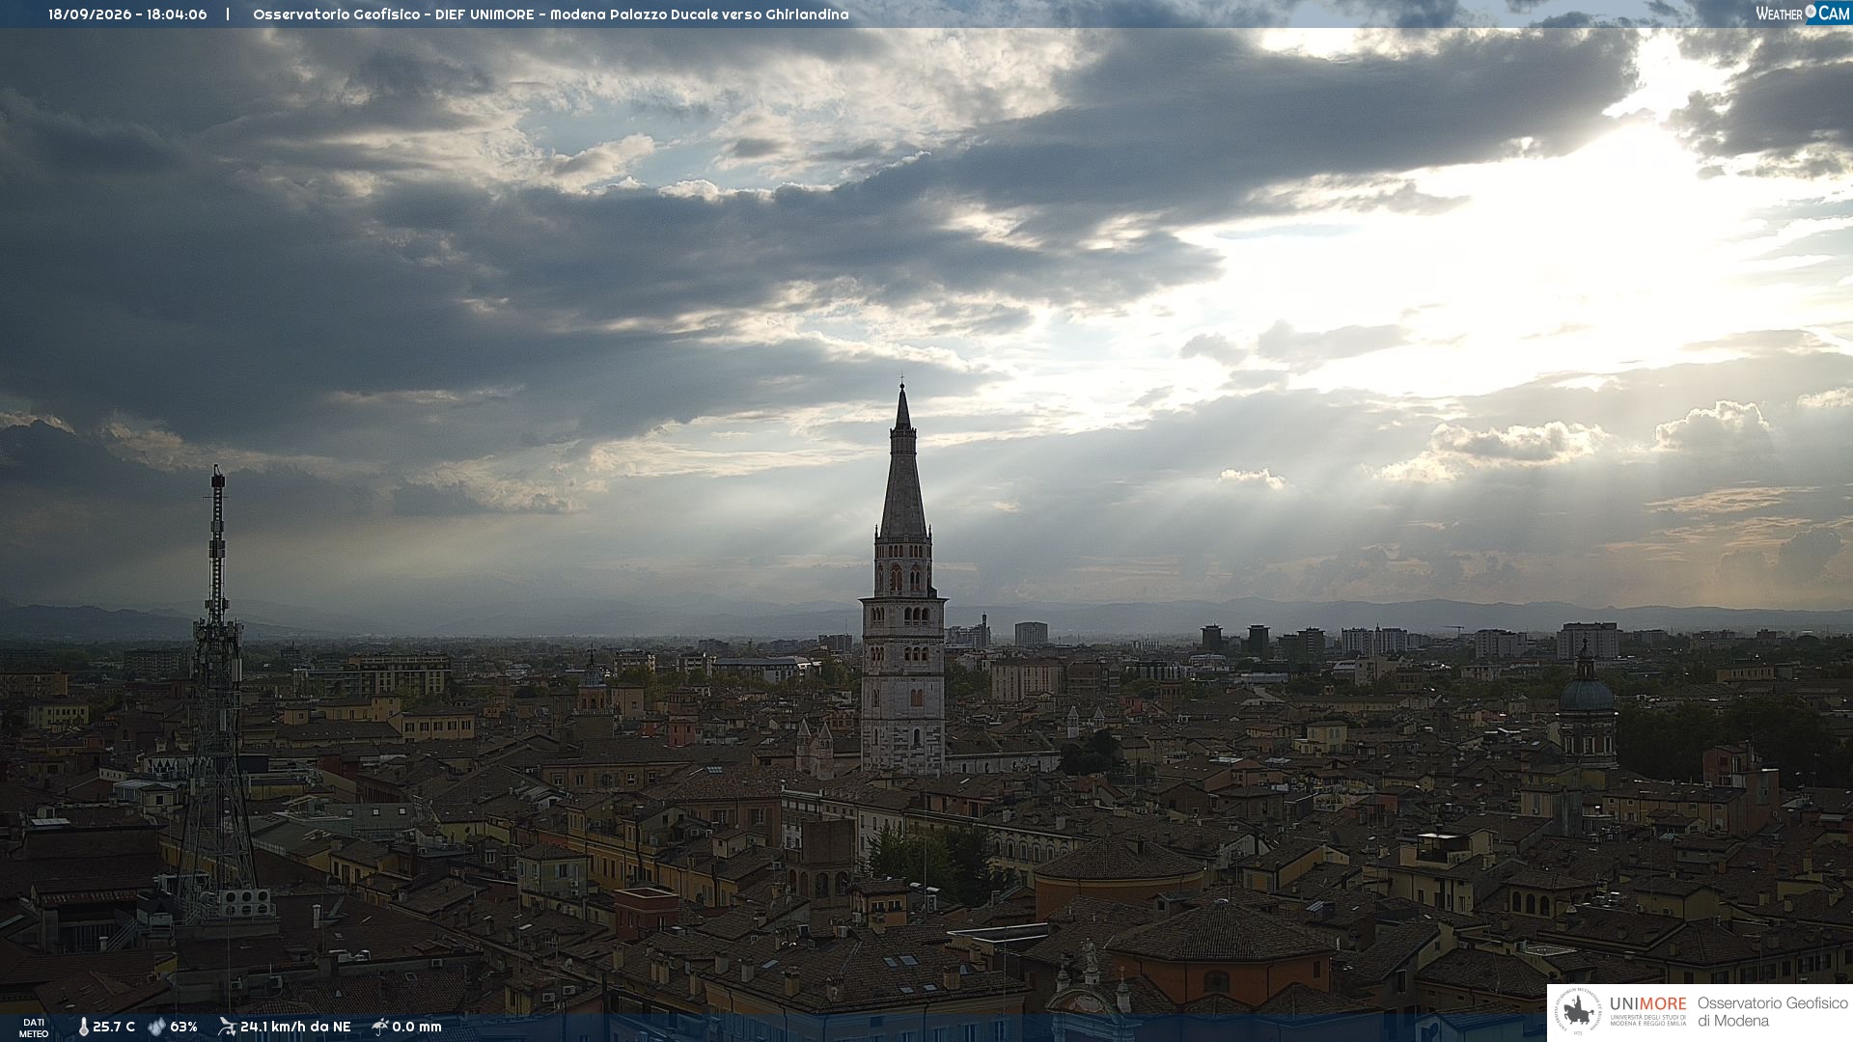Click Osservatorio Geofisico di Modena caption
This screenshot has width=1853, height=1042.
click(x=1773, y=1012)
